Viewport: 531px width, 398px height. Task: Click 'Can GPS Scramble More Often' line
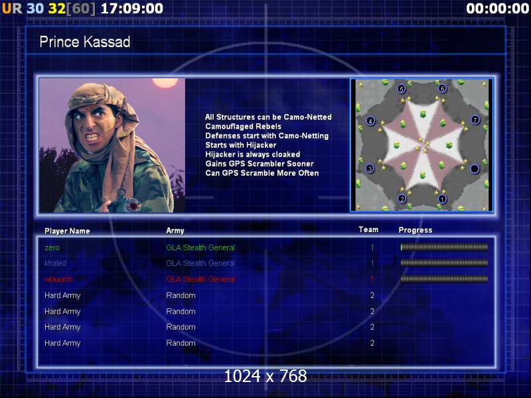(262, 173)
